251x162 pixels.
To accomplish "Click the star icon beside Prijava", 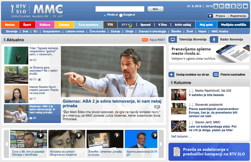I will tap(210, 16).
